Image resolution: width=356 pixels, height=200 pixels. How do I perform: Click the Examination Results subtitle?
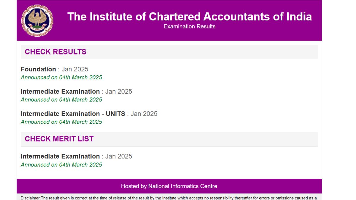(189, 26)
